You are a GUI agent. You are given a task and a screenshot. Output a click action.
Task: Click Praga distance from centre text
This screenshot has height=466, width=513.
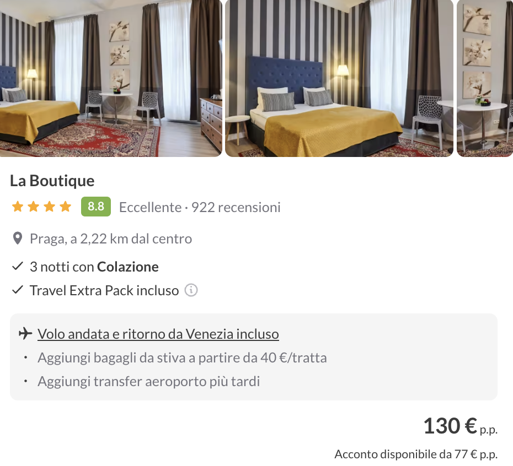110,239
